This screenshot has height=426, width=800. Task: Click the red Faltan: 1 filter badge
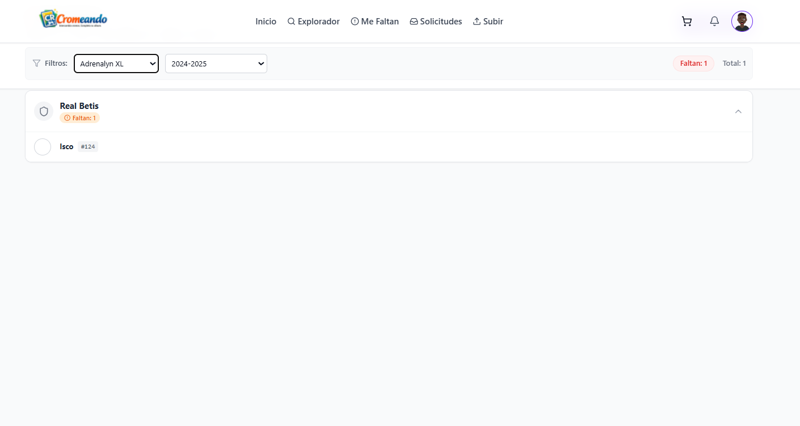(693, 64)
